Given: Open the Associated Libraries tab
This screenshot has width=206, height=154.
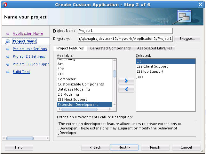Looking at the screenshot, I should pos(154,48).
